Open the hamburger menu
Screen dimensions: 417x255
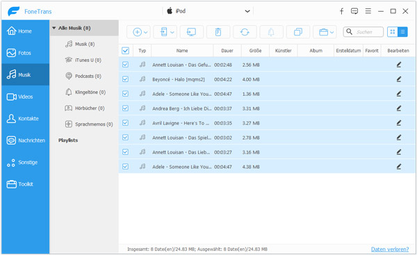pos(368,11)
